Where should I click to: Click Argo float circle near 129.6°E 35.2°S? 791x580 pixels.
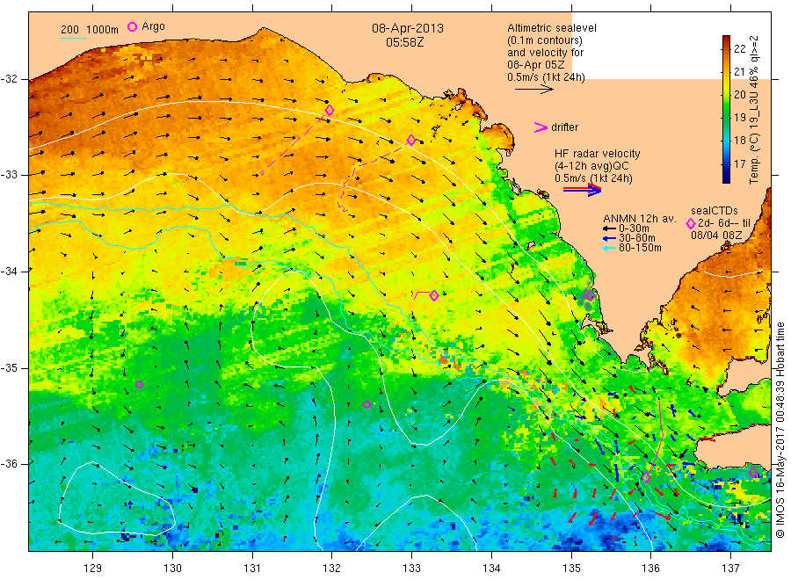click(139, 384)
